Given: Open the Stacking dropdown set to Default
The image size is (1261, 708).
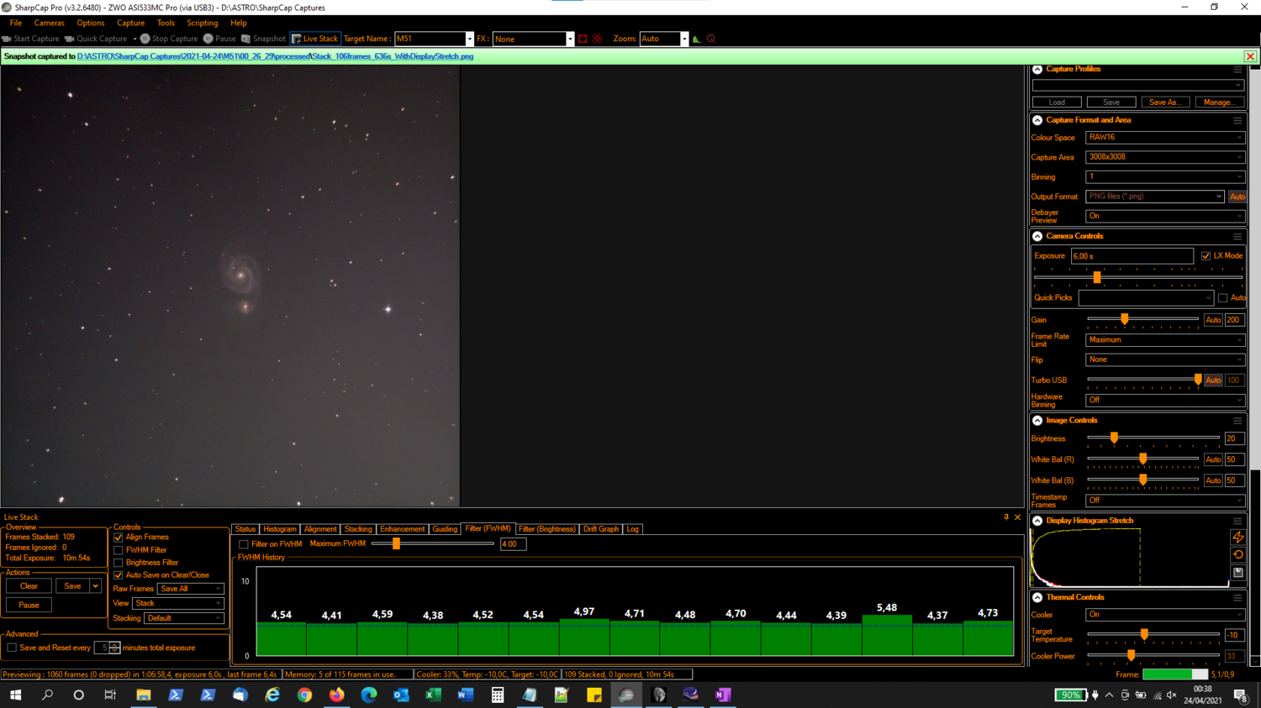Looking at the screenshot, I should pos(183,618).
